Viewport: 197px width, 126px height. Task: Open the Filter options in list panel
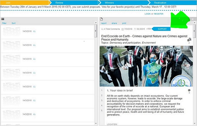[4, 23]
